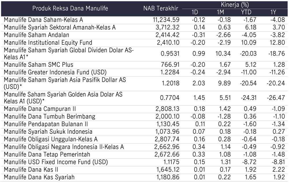Select 'Manulife Saham Syariah Global Dividen' fund name
289x183 pixels.
tap(68, 54)
